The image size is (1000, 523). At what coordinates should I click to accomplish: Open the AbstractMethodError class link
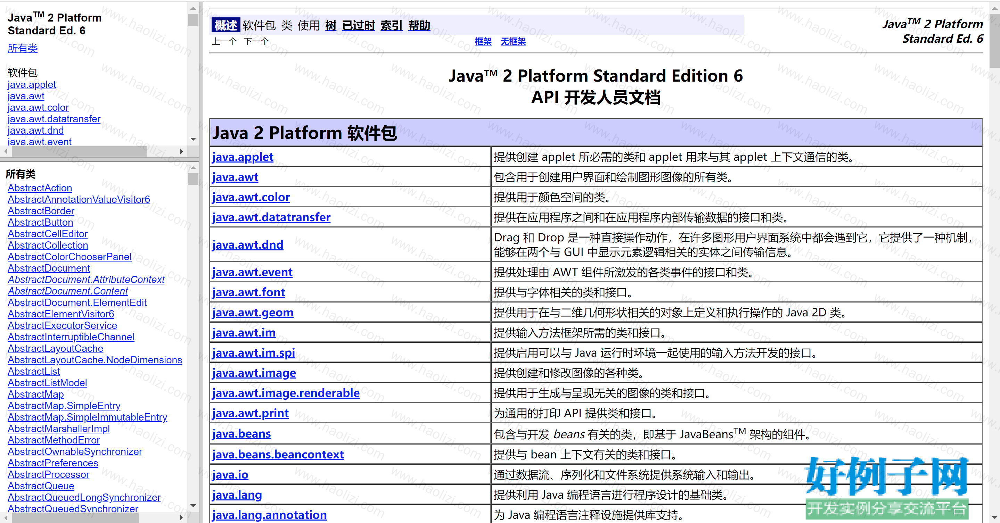click(54, 440)
